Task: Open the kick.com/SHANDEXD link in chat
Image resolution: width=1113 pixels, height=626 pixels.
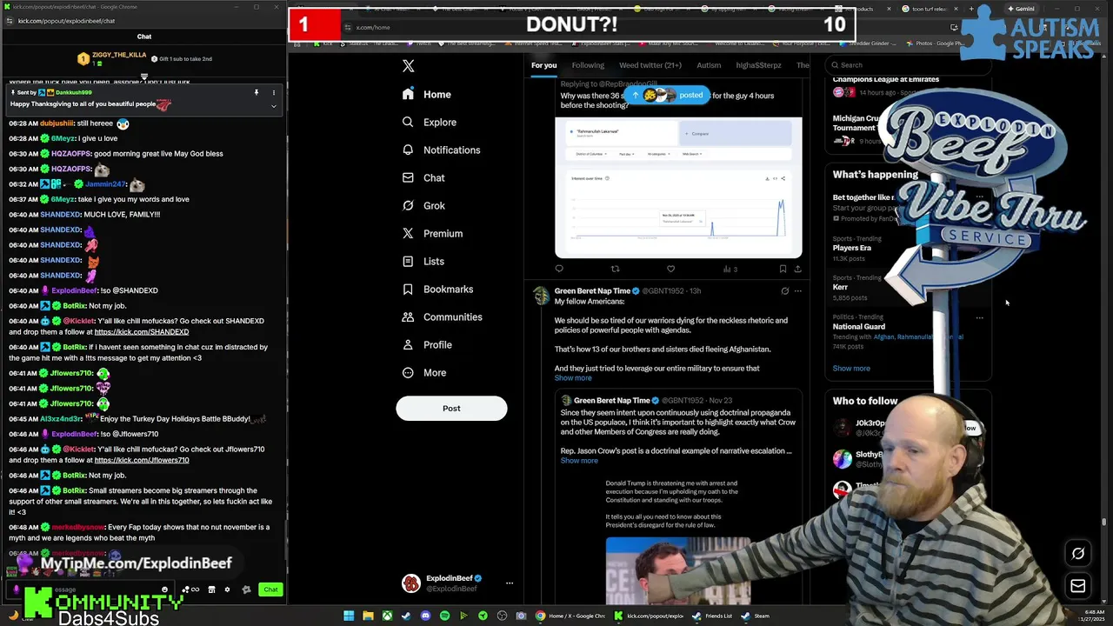Action: [x=142, y=332]
